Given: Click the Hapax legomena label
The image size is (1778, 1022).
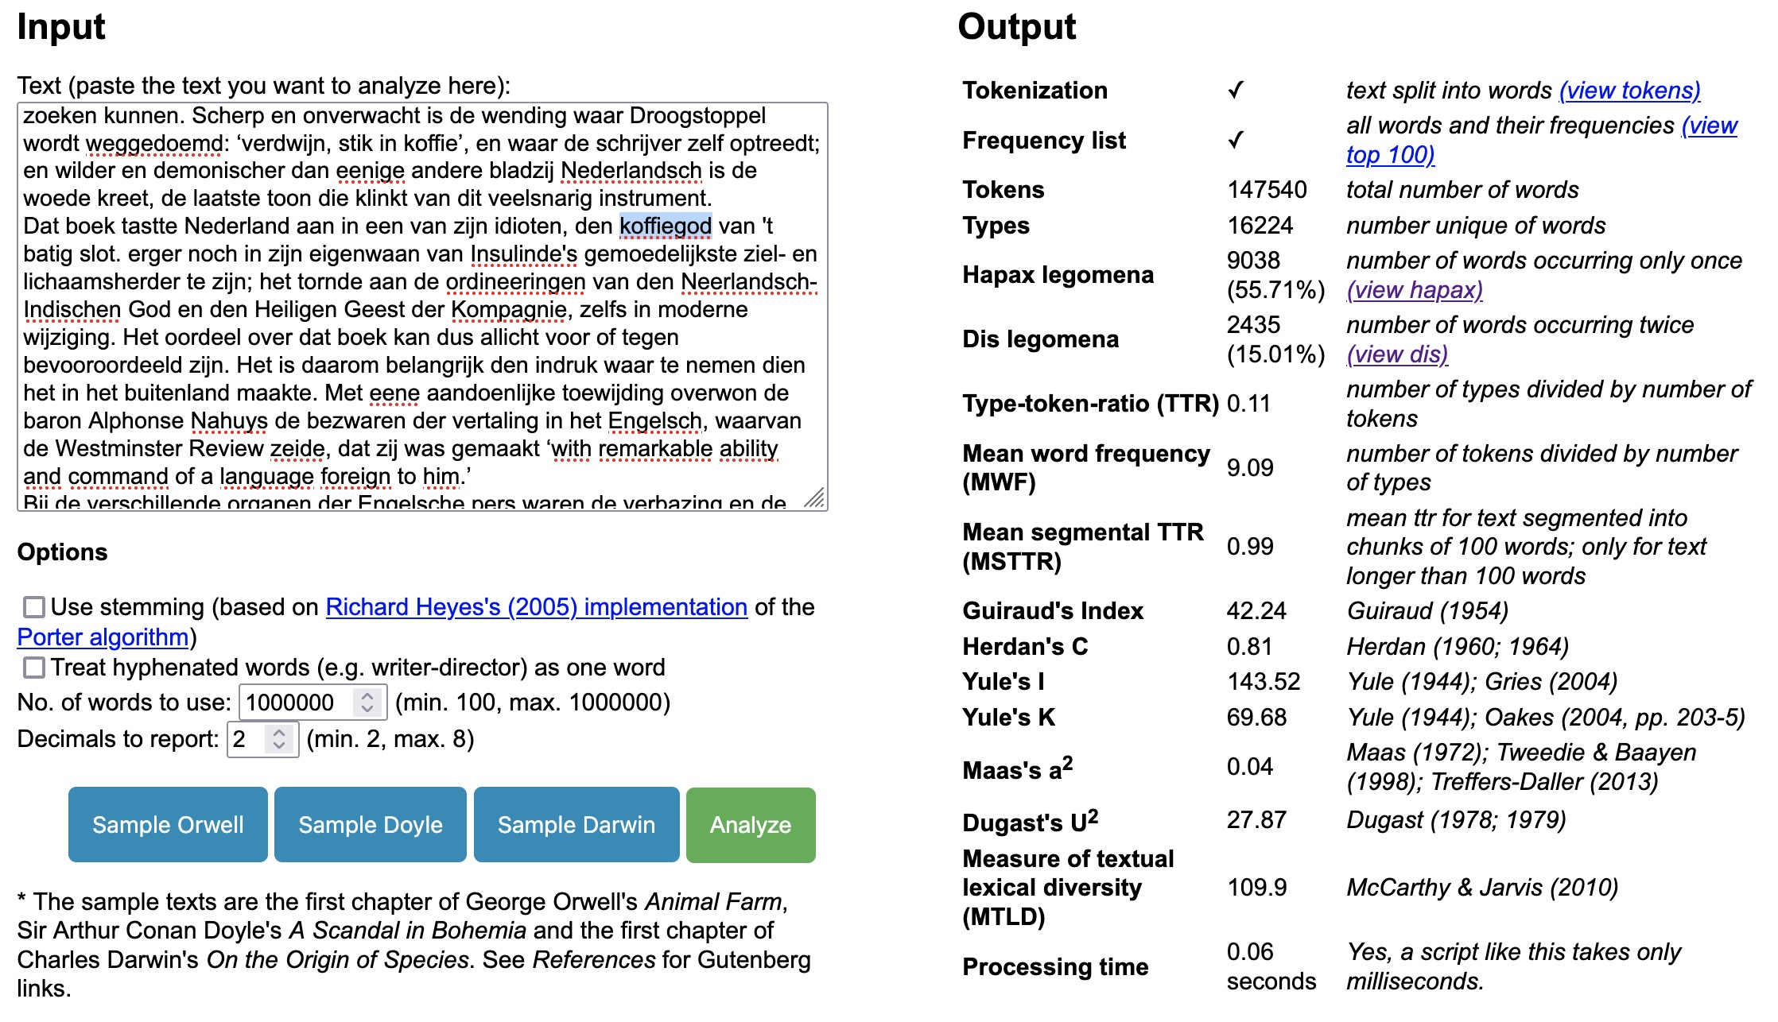Looking at the screenshot, I should click(x=1058, y=275).
